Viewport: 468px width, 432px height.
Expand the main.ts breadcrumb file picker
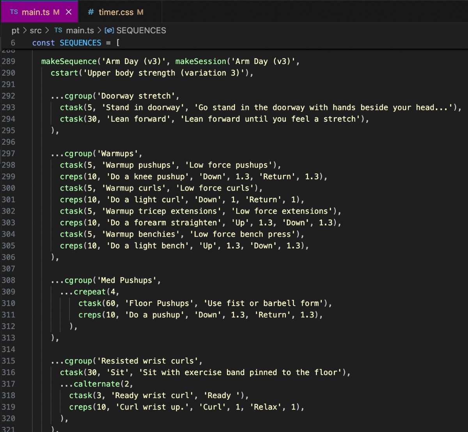coord(80,30)
